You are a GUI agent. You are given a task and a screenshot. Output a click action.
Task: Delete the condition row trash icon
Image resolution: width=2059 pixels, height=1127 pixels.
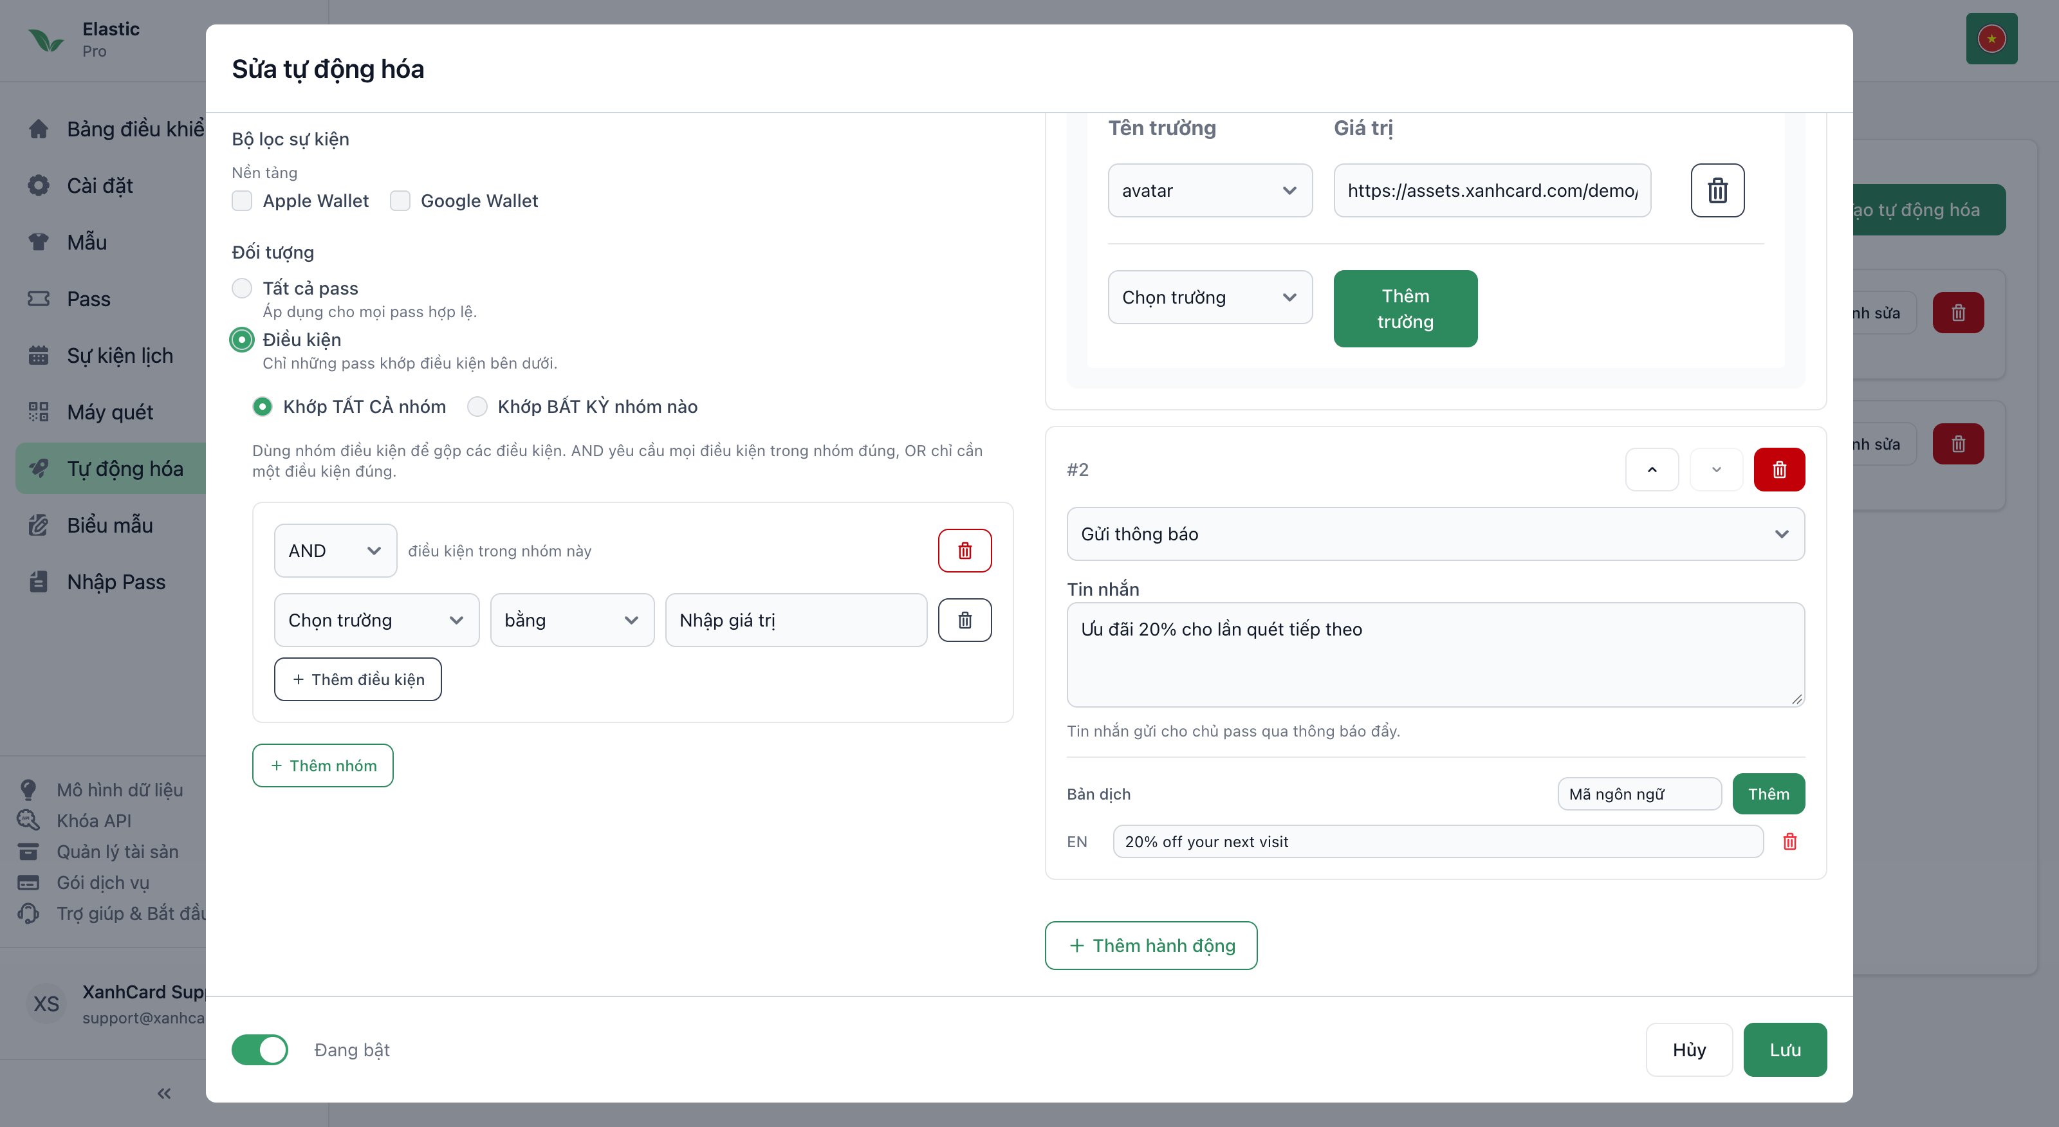pos(965,620)
